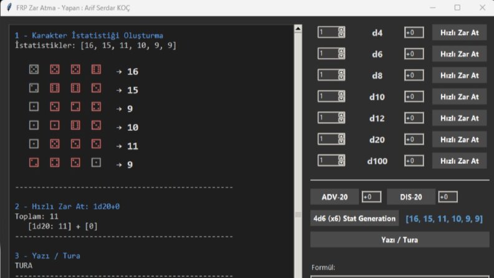
Task: Increase d12 dice count with up arrow
Action: tap(341, 115)
